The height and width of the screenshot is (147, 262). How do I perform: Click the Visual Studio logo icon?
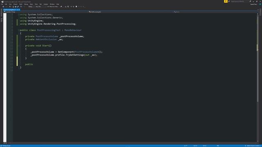point(2,2)
